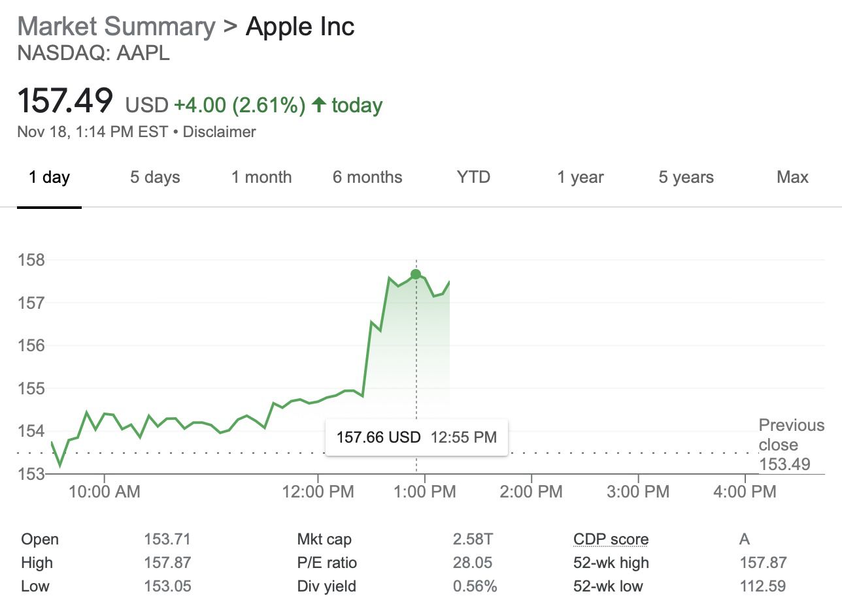Viewport: 842px width, 615px height.
Task: Switch to the 1 month tab
Action: (261, 177)
